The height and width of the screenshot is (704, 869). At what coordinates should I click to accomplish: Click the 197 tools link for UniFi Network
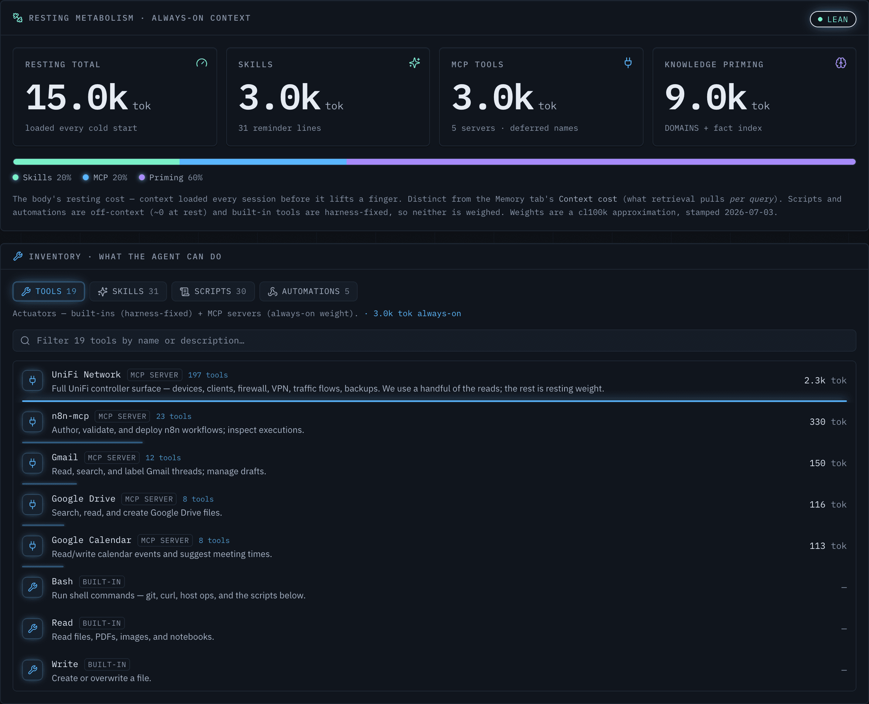coord(208,375)
